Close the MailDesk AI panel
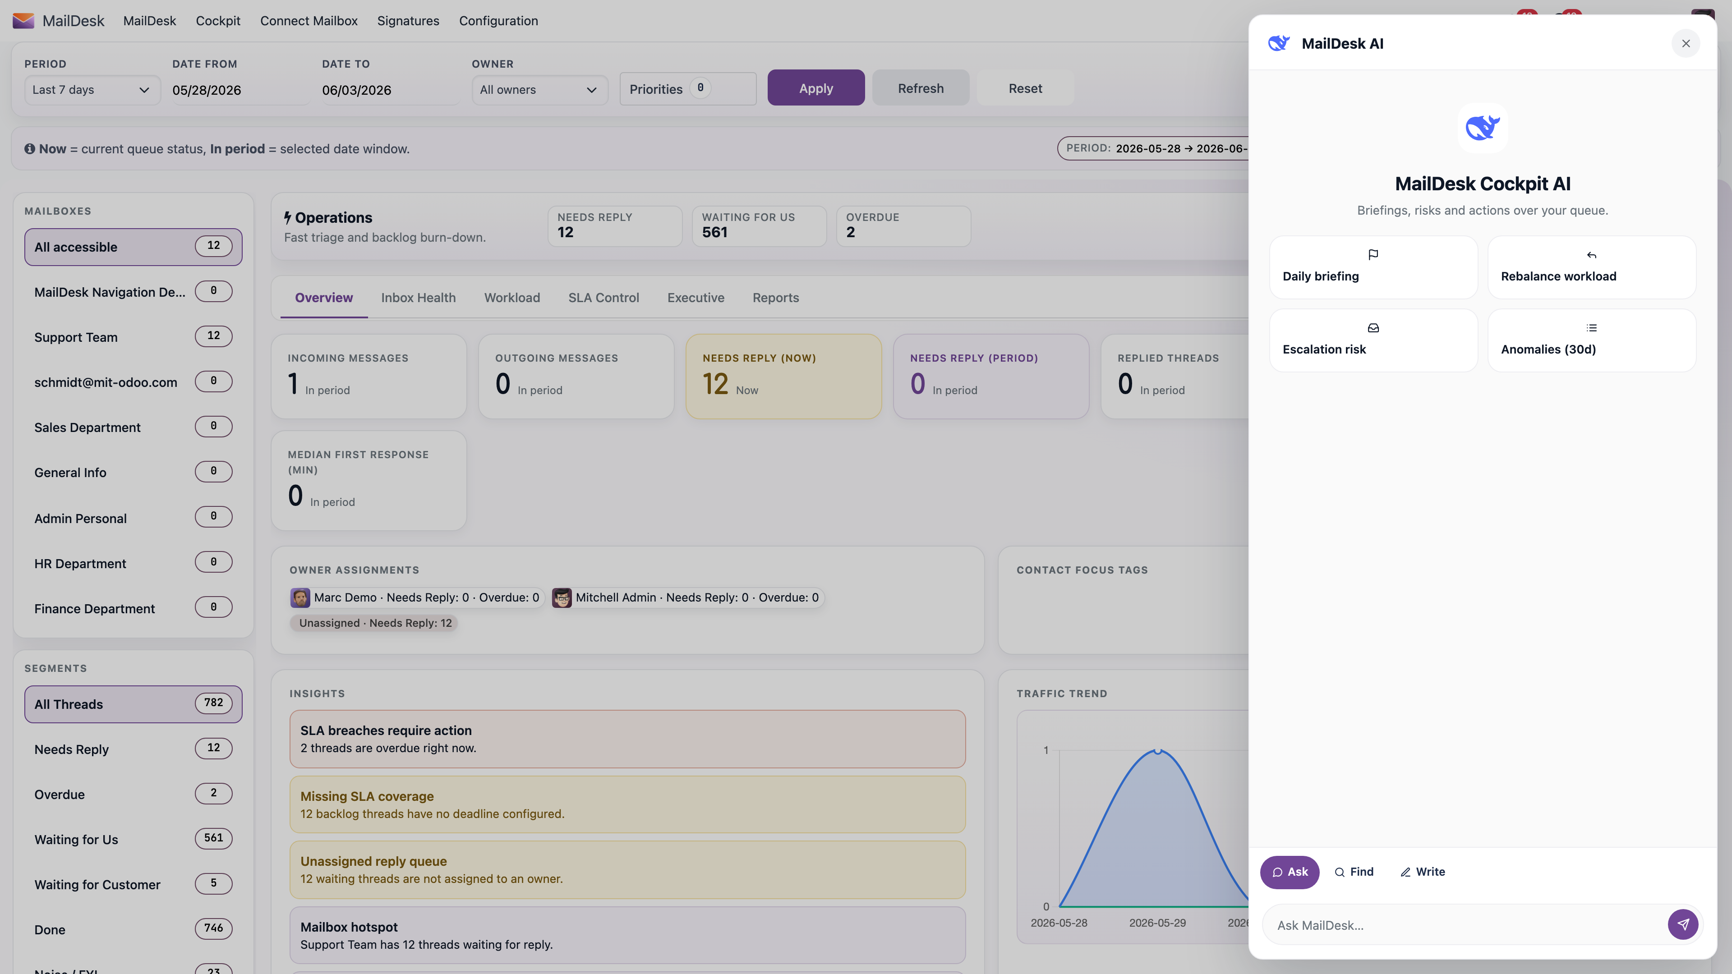 (1686, 43)
